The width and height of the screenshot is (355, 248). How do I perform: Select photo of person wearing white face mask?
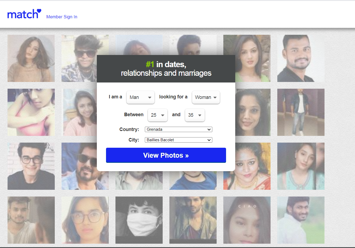pos(139,220)
